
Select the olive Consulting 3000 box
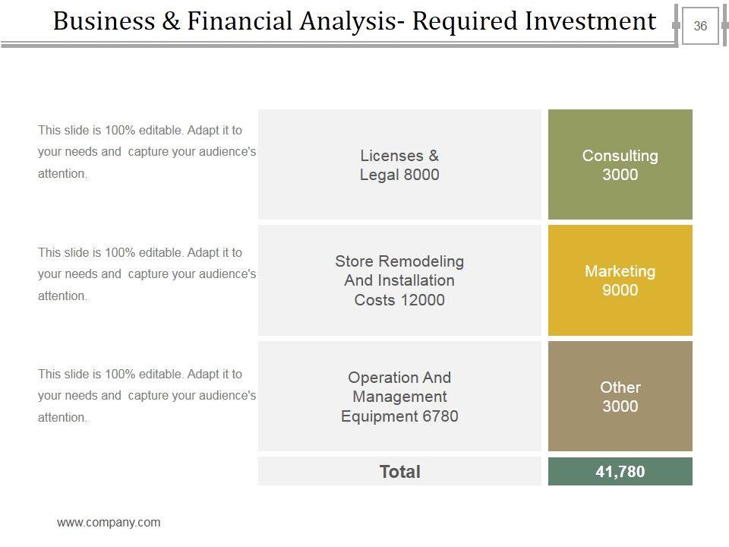pos(620,165)
